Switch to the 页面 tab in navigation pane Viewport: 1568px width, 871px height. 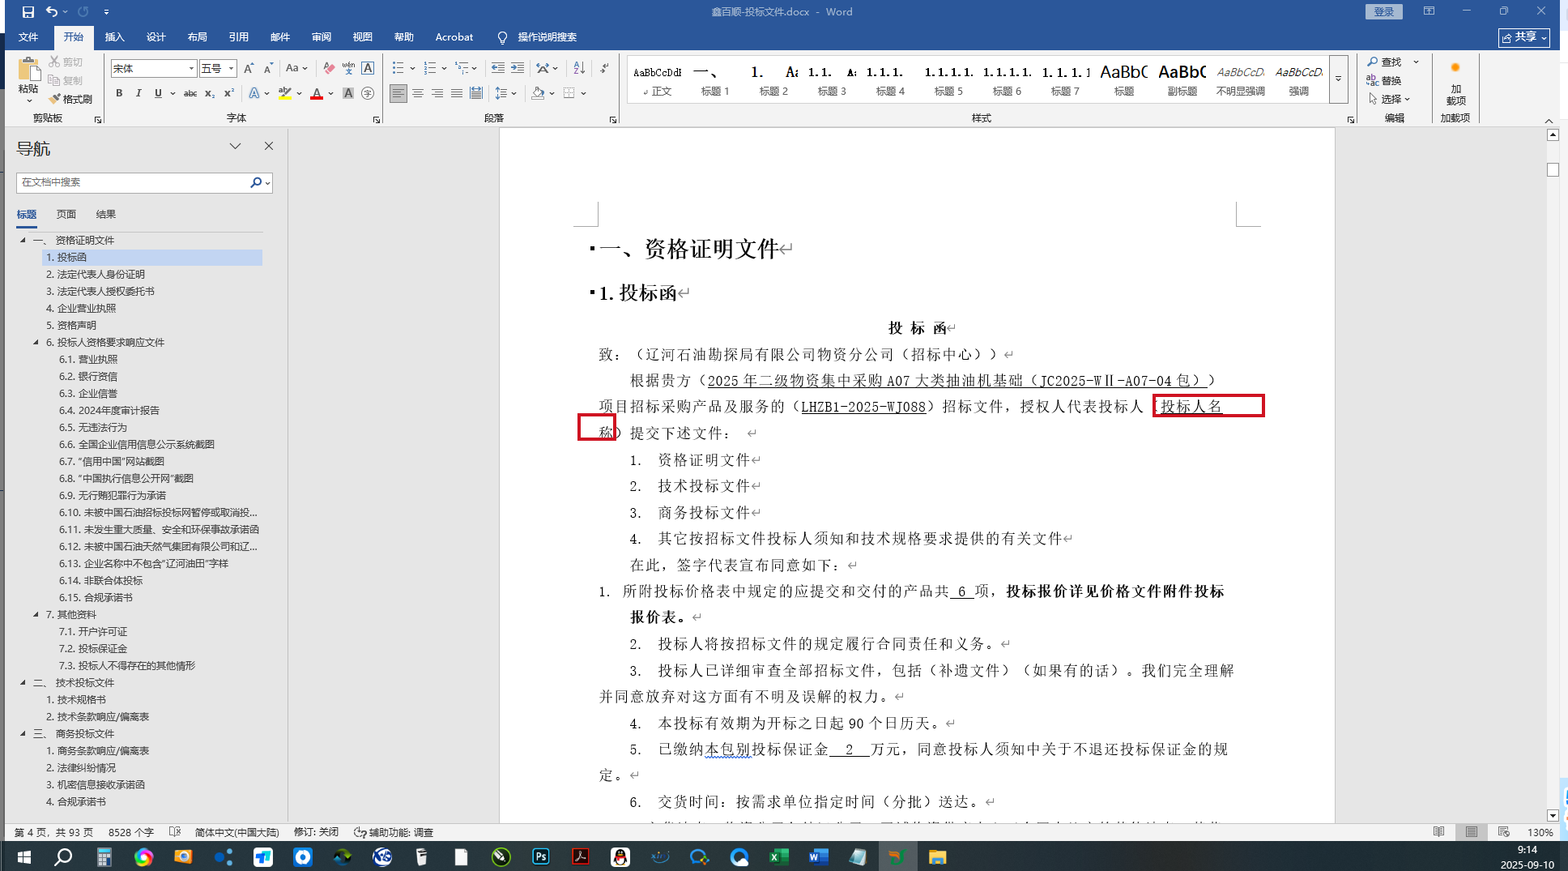[66, 215]
